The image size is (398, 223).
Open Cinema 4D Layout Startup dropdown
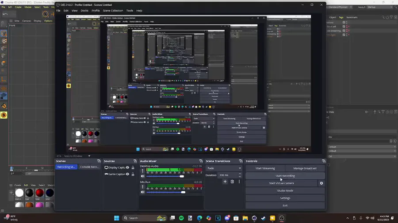click(380, 7)
